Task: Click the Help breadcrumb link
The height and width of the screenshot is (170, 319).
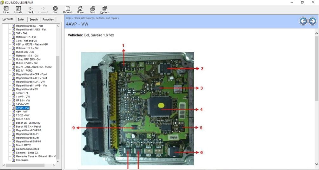Action: [x=68, y=18]
